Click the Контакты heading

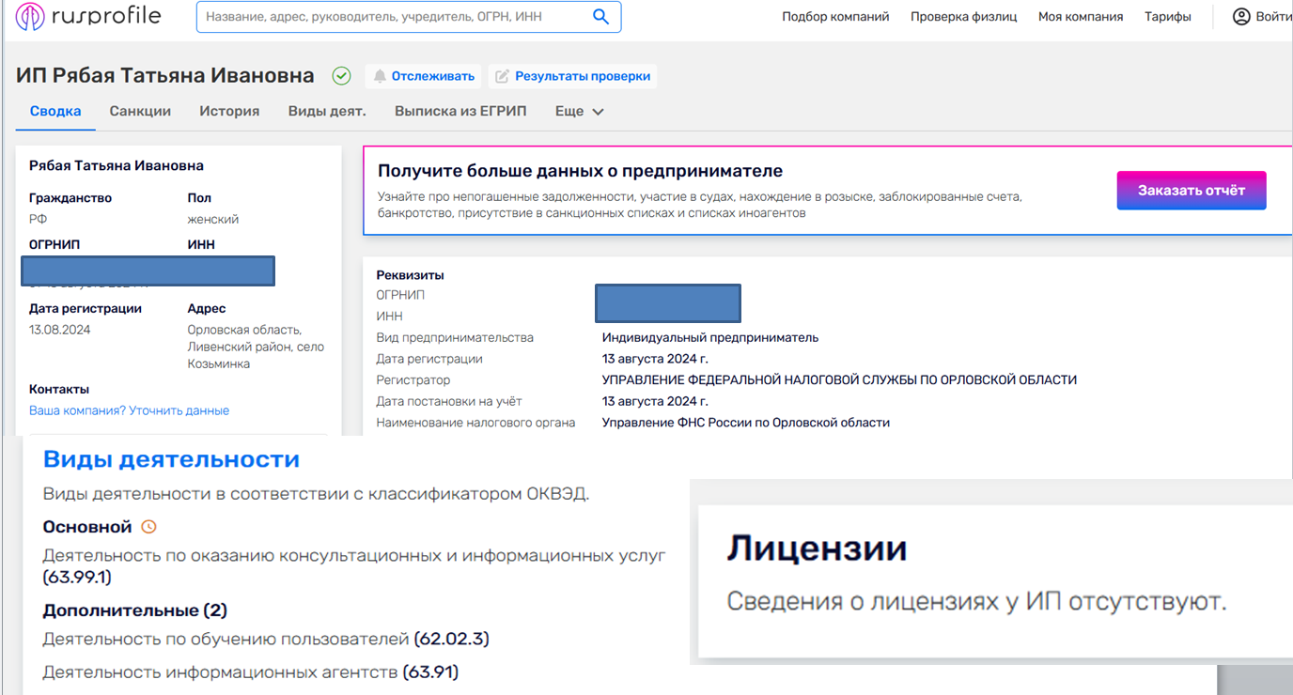coord(59,389)
